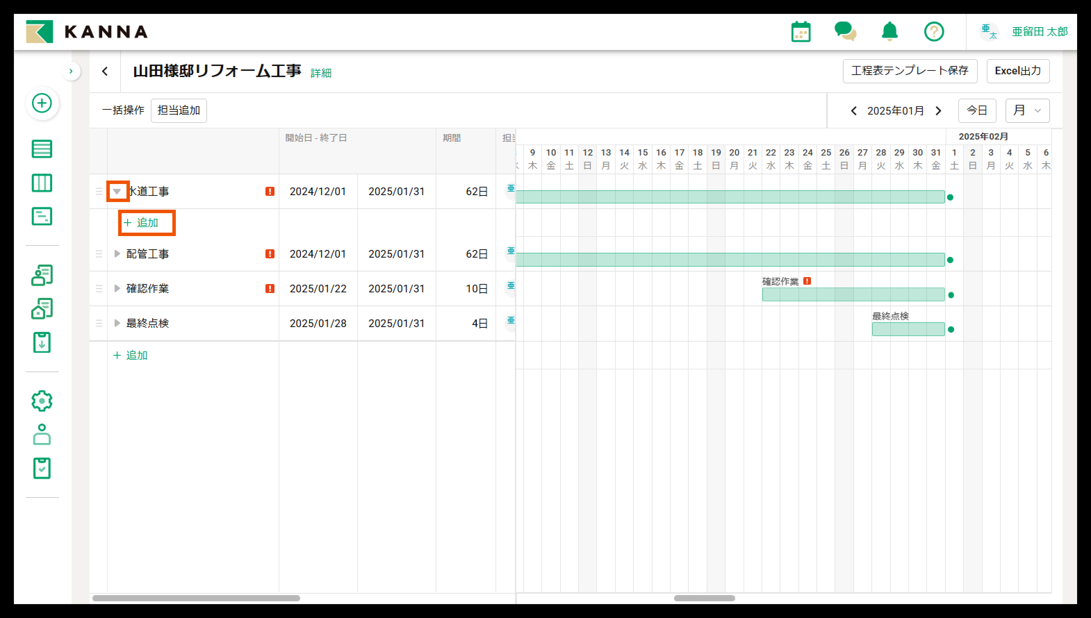The image size is (1091, 618).
Task: Open the list view icon in sidebar
Action: [42, 149]
